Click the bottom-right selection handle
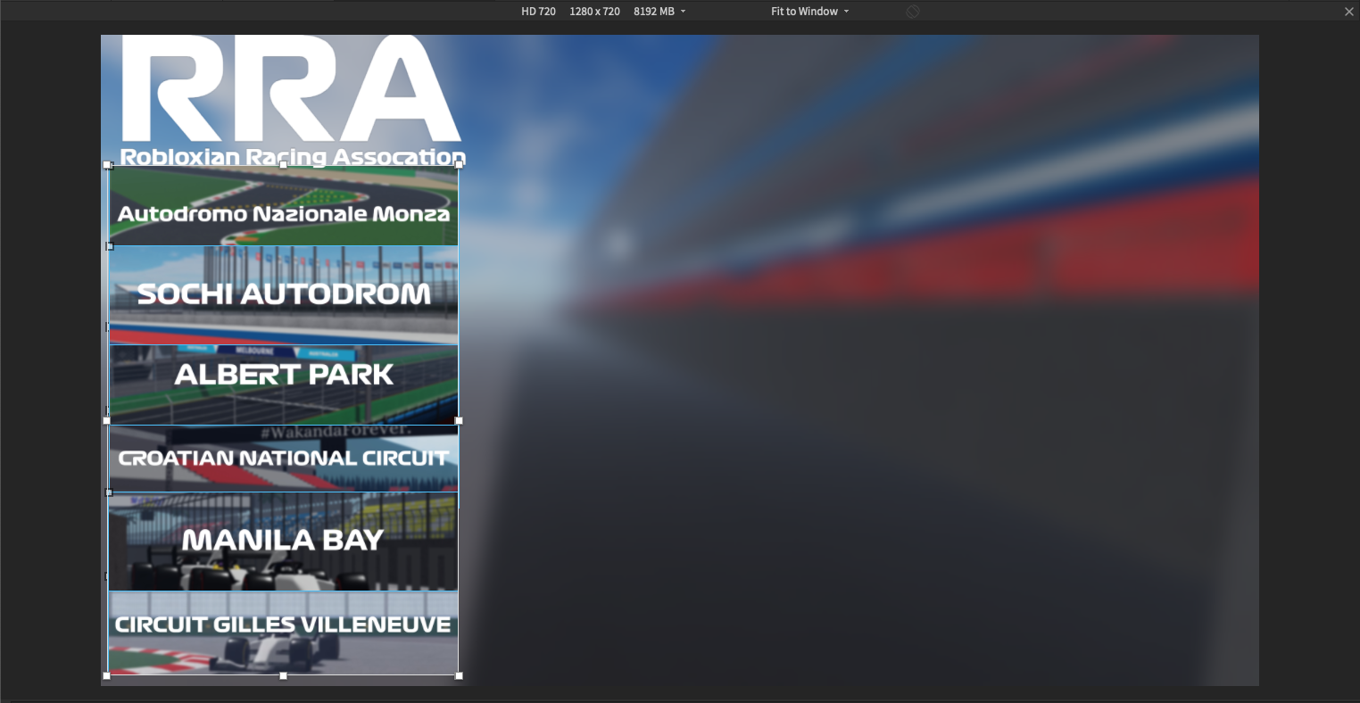The image size is (1360, 703). point(460,676)
